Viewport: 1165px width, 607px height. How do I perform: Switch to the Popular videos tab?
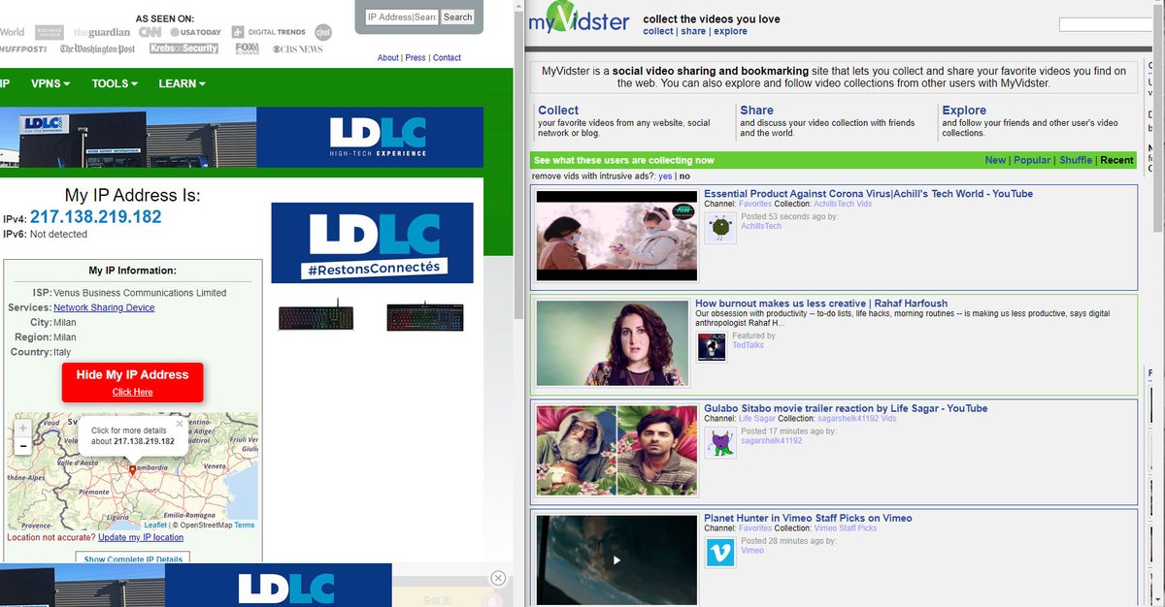tap(1032, 160)
